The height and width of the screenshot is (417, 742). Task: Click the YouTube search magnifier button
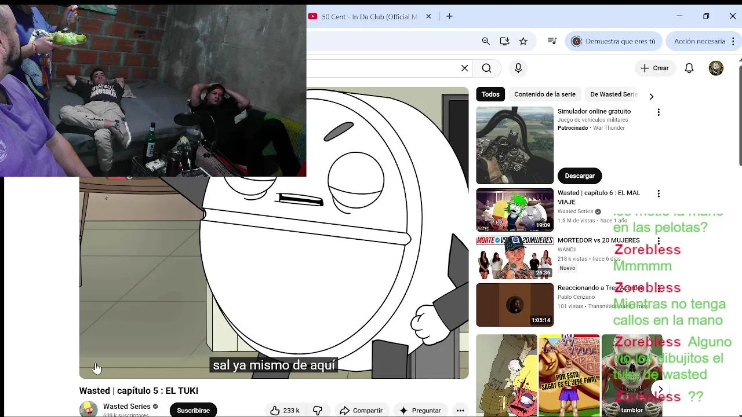tap(487, 68)
